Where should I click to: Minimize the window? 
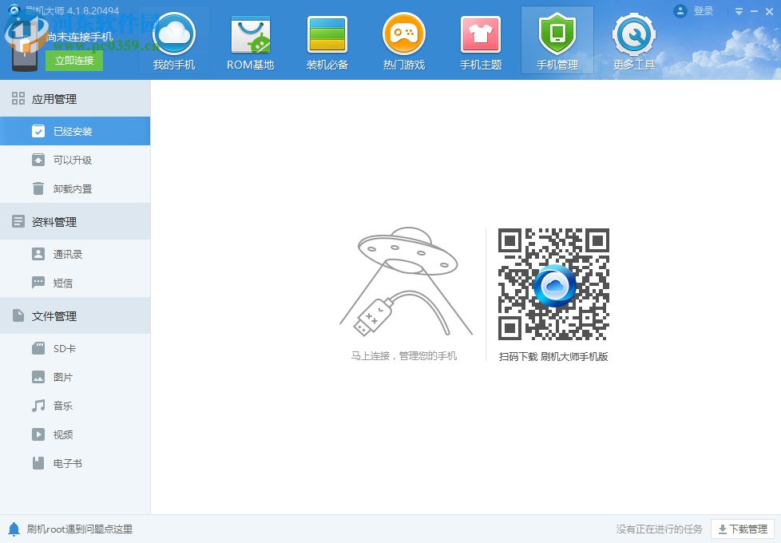tap(754, 11)
